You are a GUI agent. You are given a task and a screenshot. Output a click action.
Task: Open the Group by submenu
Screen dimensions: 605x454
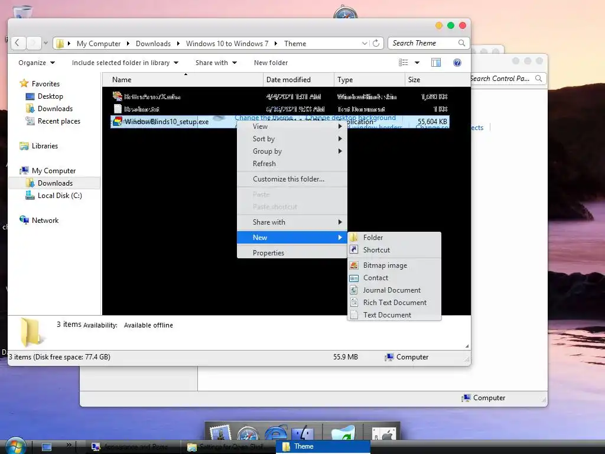(x=292, y=151)
